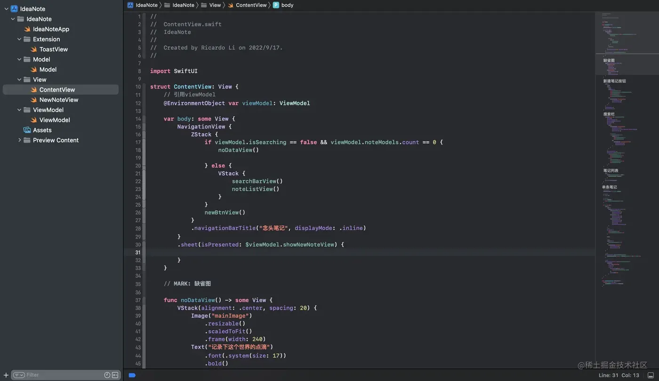Click the MARK 缺省图 comment
Image resolution: width=659 pixels, height=381 pixels.
click(x=187, y=284)
